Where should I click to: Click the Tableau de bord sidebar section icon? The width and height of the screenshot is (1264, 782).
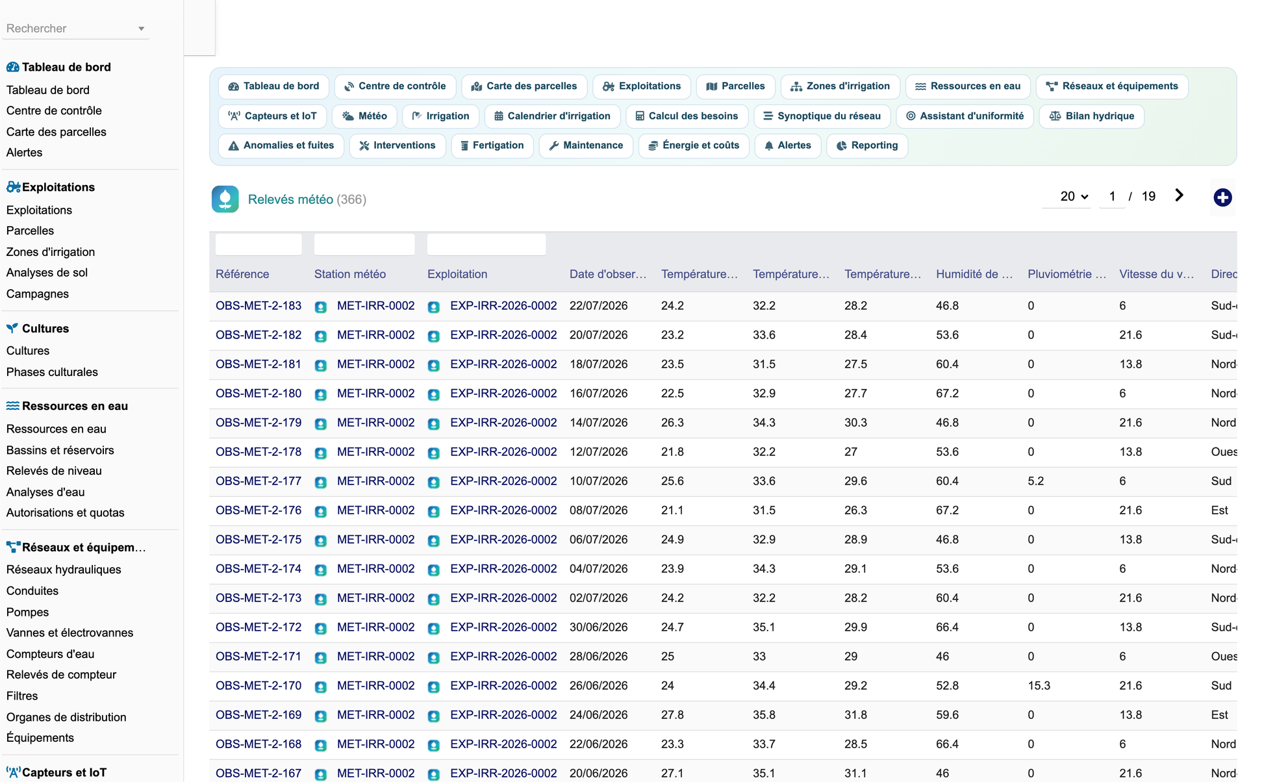(12, 67)
